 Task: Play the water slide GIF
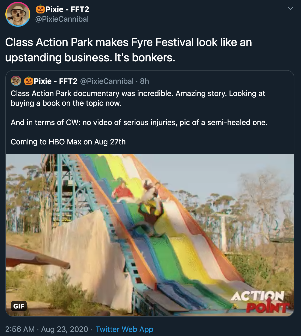tap(150, 229)
